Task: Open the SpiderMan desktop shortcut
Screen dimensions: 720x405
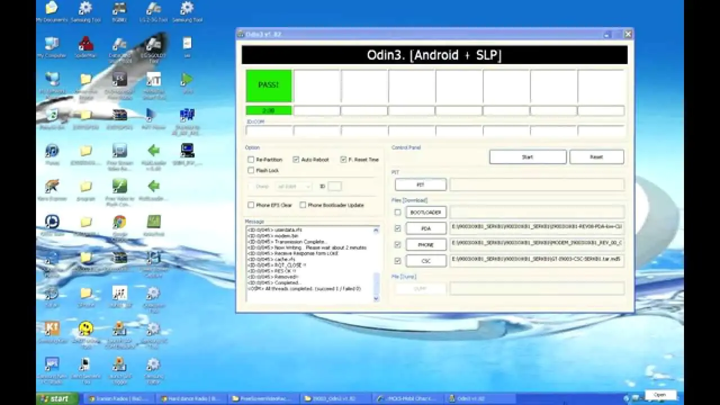Action: coord(85,45)
